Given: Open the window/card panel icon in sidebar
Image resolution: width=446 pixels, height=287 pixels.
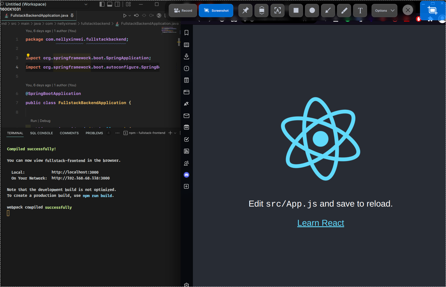Looking at the screenshot, I should coord(186,92).
